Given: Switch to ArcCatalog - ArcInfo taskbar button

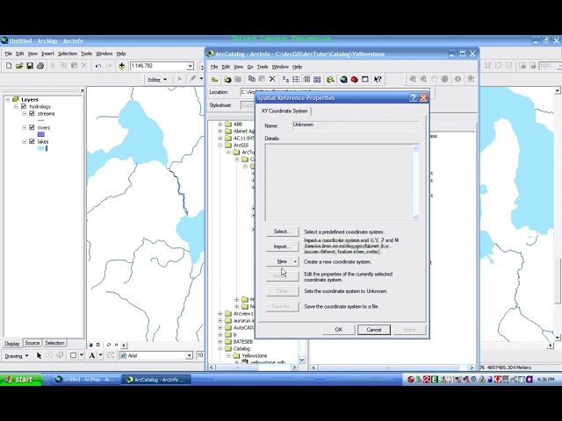Looking at the screenshot, I should (x=156, y=380).
